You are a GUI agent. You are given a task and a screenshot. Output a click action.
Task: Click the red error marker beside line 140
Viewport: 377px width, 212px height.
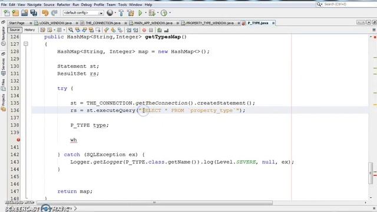click(18, 140)
